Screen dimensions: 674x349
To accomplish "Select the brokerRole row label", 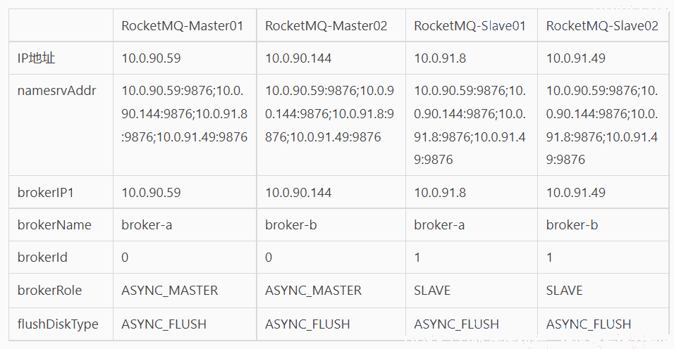I will [x=49, y=291].
